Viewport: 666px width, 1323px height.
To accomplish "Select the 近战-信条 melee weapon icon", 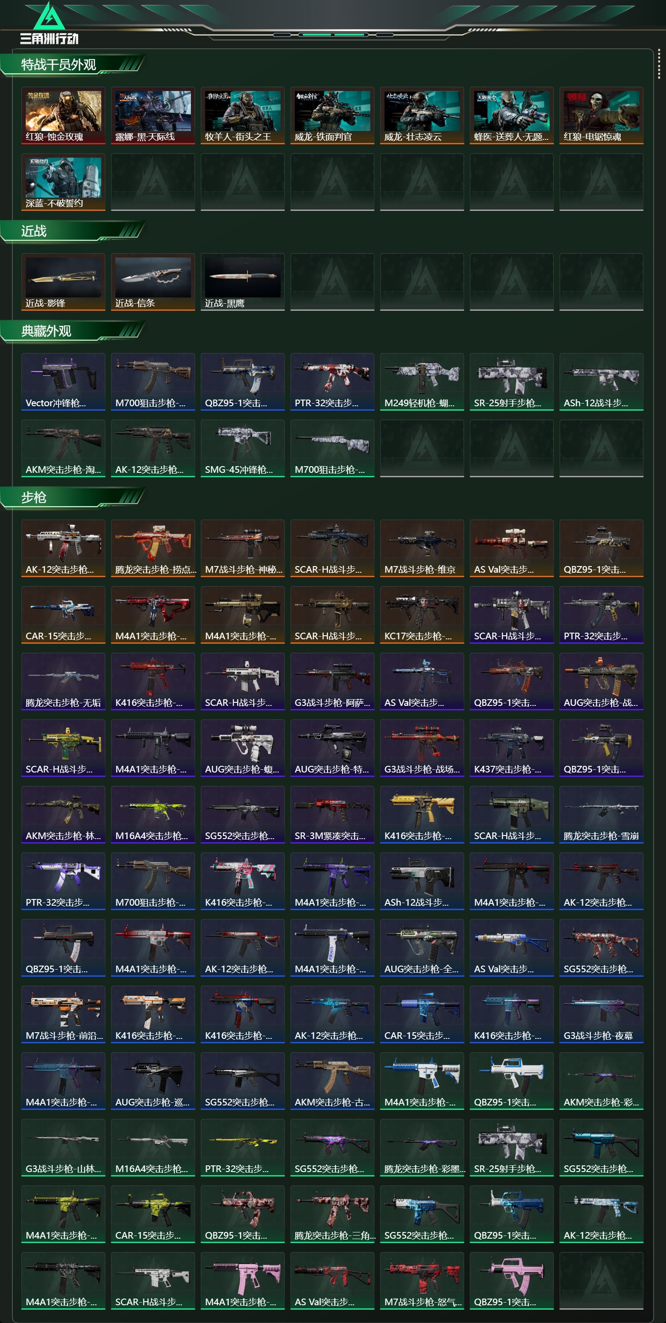I will (153, 282).
